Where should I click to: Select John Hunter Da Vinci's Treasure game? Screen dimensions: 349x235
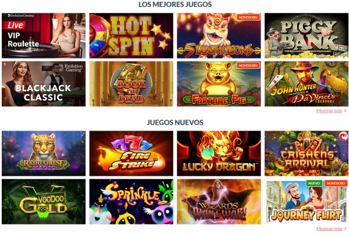click(307, 84)
